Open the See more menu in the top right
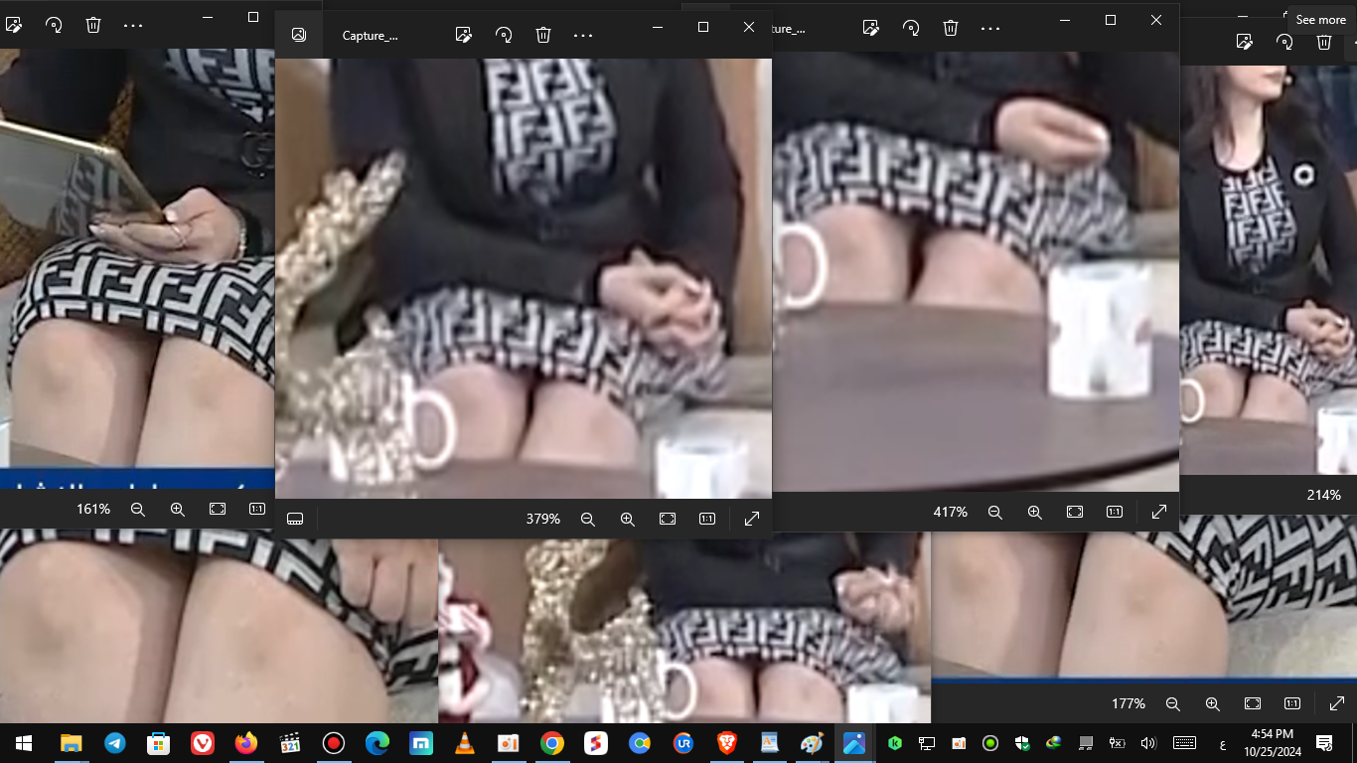 click(x=1321, y=19)
